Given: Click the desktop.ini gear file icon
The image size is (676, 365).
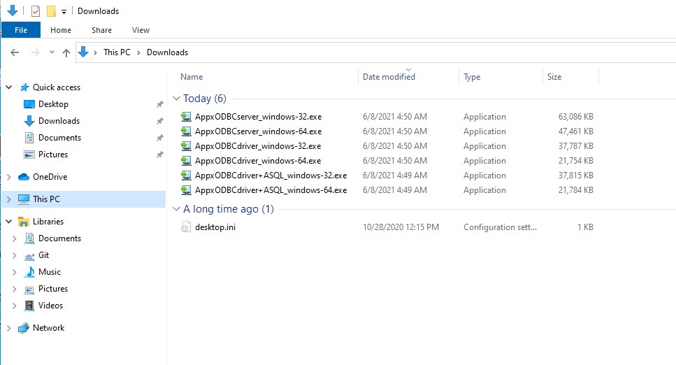Looking at the screenshot, I should pos(186,227).
